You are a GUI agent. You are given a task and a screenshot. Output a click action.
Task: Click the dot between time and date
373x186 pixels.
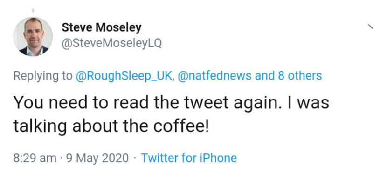(x=62, y=158)
